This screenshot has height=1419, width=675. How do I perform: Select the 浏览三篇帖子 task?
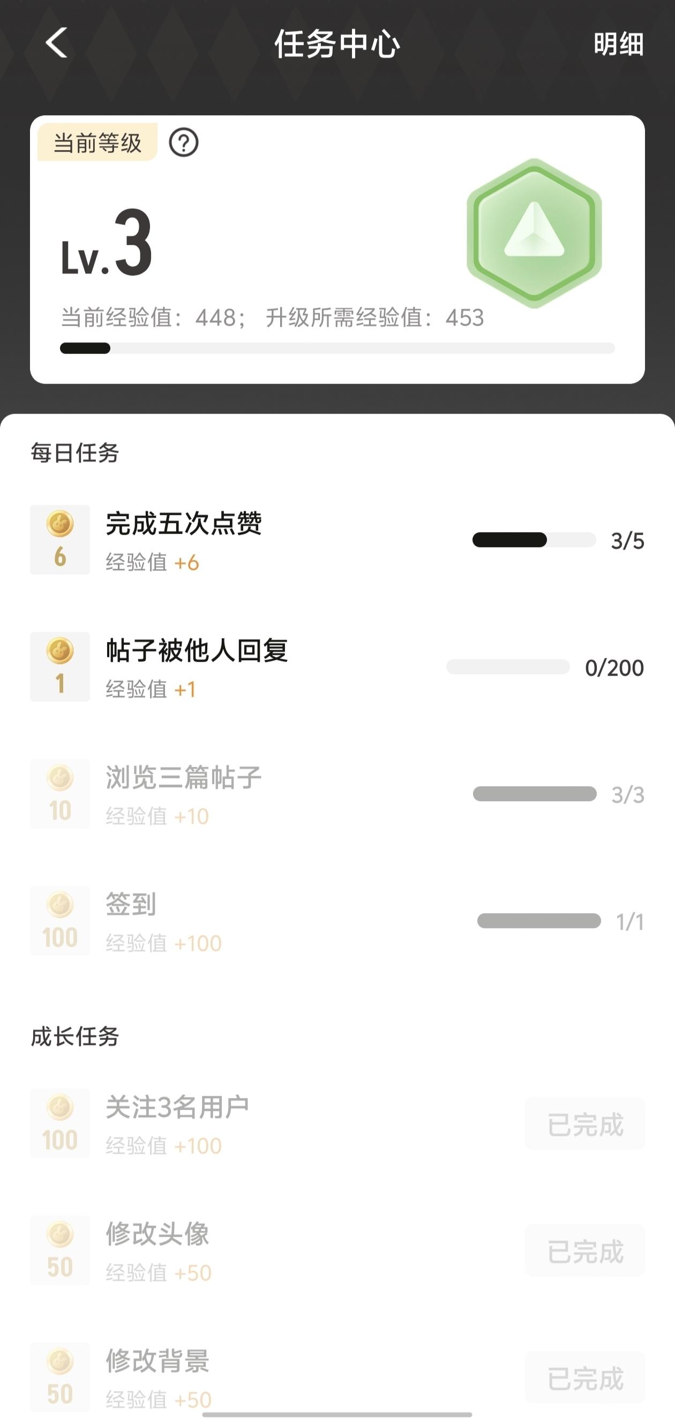(x=183, y=778)
